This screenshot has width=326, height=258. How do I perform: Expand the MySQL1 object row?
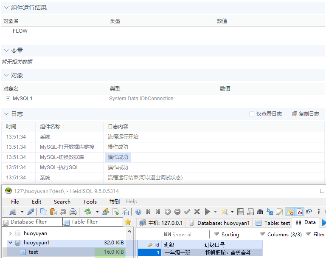pyautogui.click(x=8, y=99)
